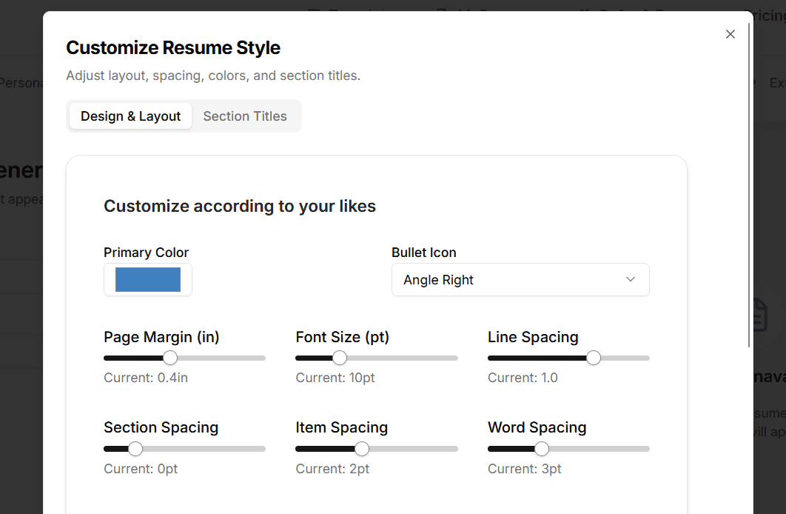Viewport: 786px width, 514px height.
Task: Click the Line Spacing slider handle
Action: pyautogui.click(x=594, y=358)
